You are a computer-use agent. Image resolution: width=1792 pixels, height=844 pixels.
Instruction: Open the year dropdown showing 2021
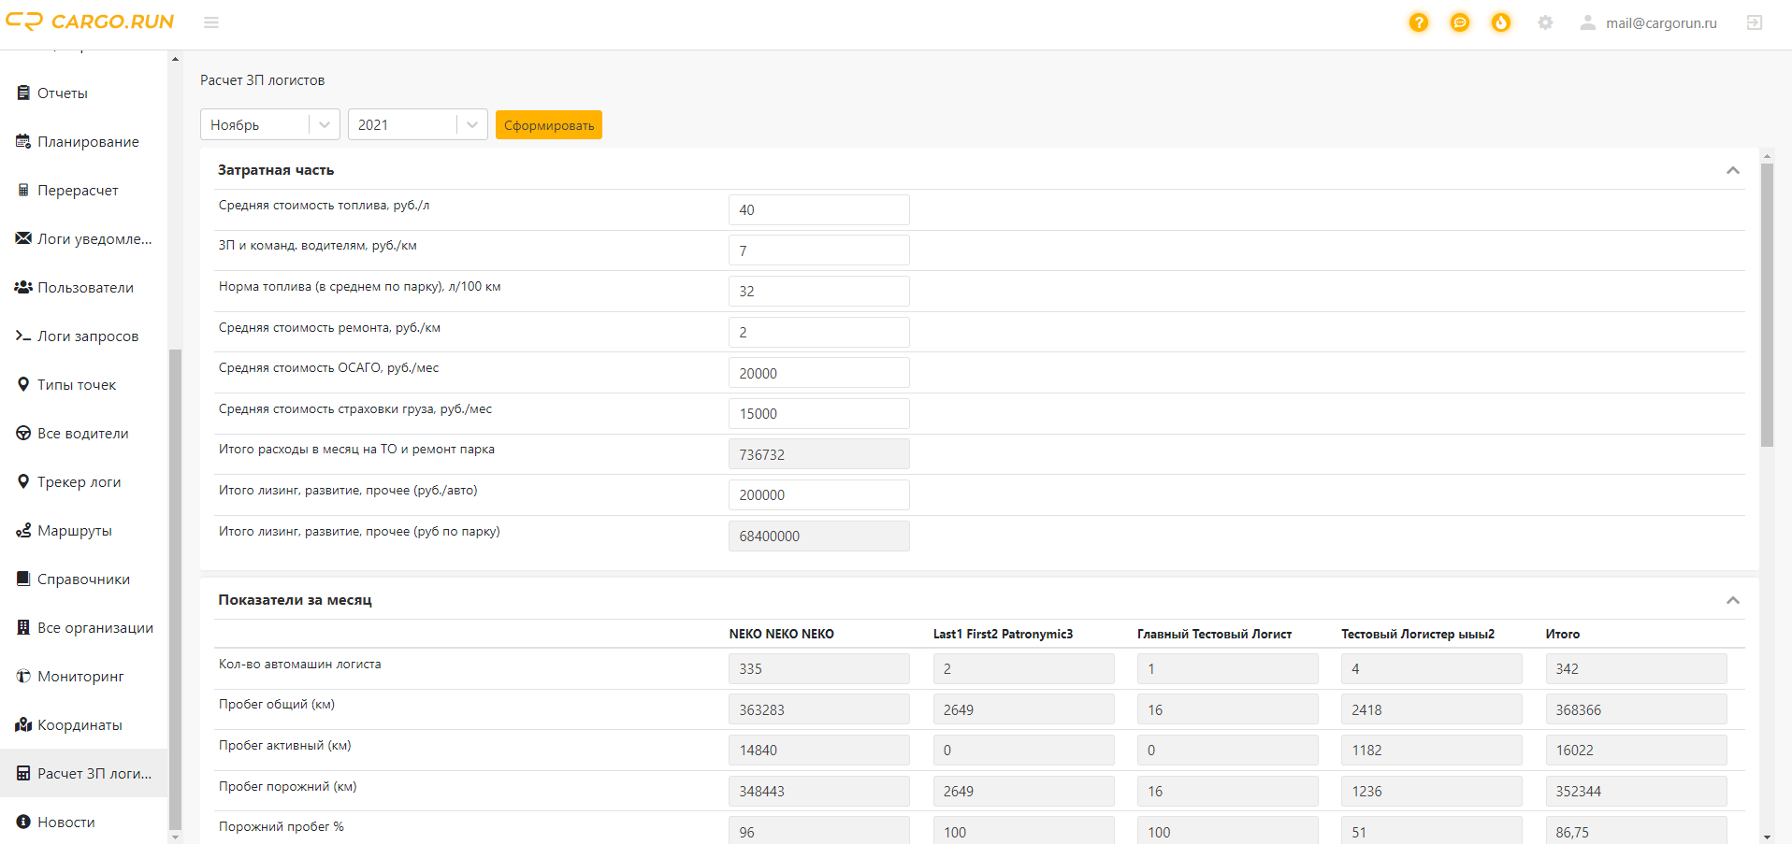(417, 124)
